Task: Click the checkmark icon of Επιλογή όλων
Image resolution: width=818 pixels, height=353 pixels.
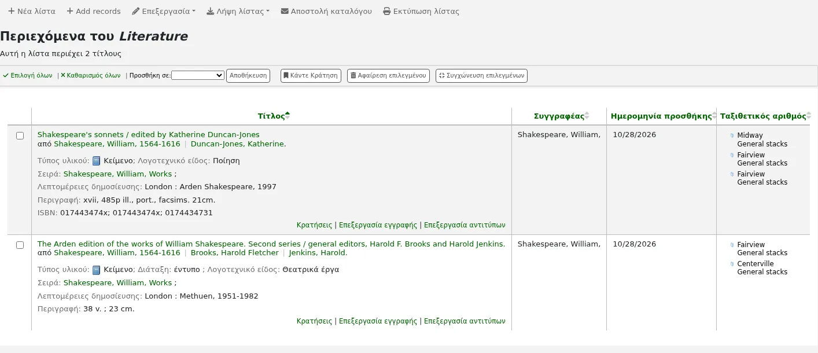Action: coord(6,76)
